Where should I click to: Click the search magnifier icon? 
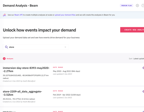(x=6, y=47)
